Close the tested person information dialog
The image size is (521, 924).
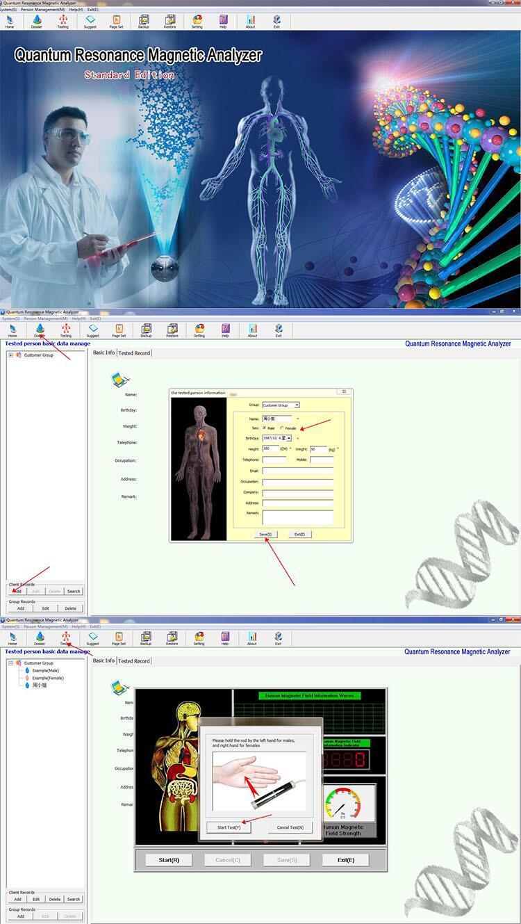click(x=345, y=392)
